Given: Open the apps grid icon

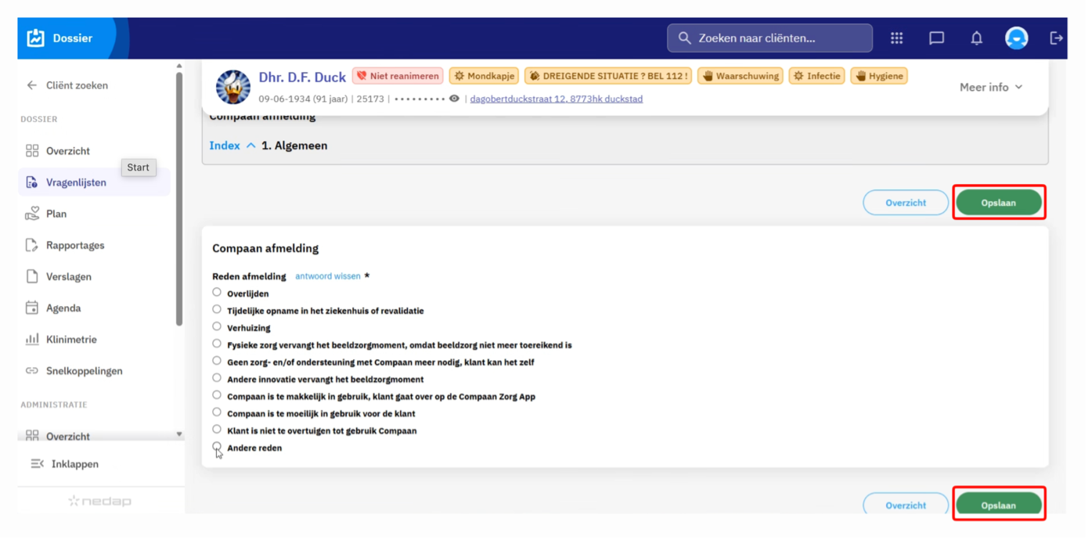Looking at the screenshot, I should 897,38.
